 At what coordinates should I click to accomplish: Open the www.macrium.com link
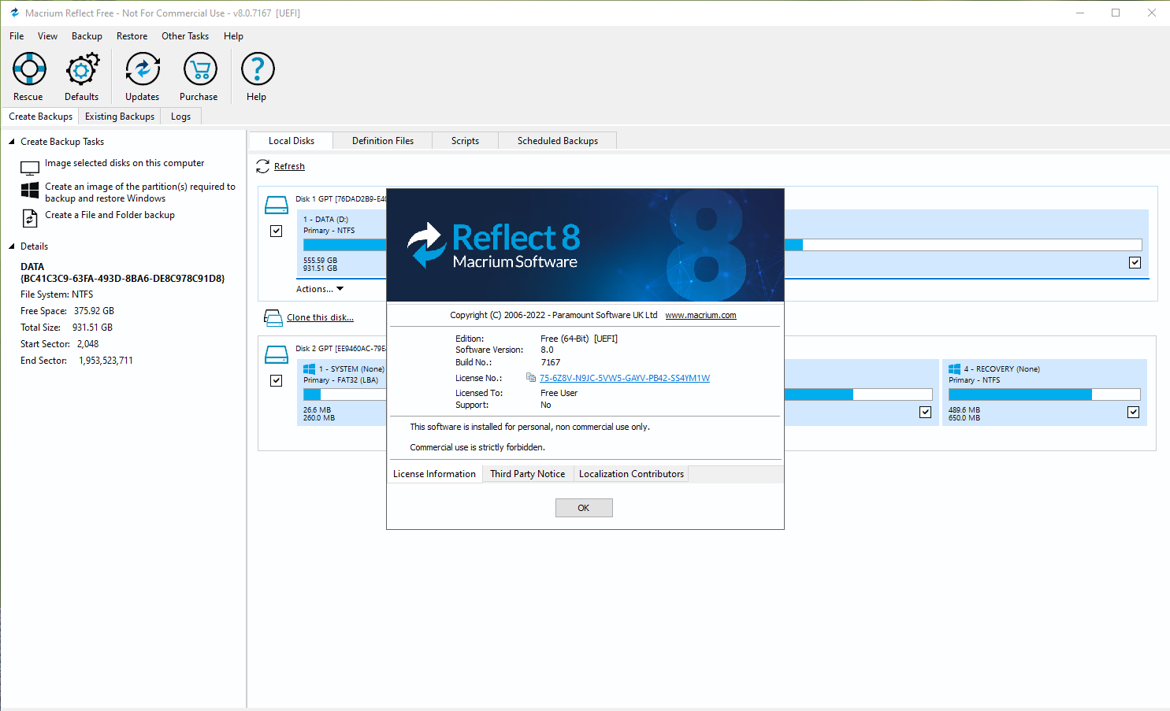pyautogui.click(x=700, y=315)
